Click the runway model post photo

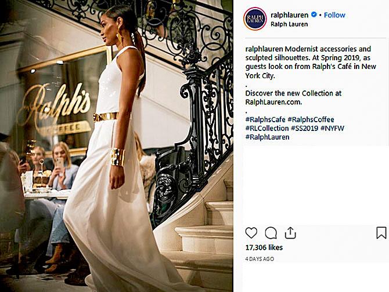117,146
